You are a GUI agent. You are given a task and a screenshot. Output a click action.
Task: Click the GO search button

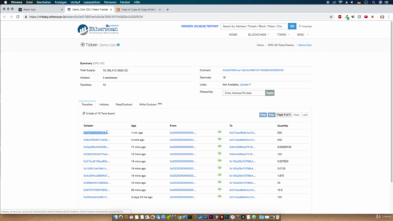292,26
